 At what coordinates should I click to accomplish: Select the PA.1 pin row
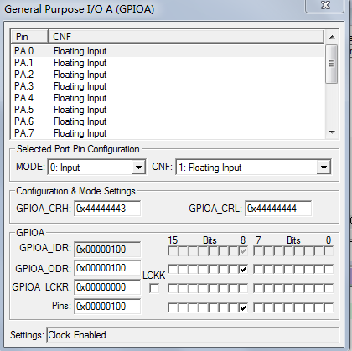(x=168, y=63)
